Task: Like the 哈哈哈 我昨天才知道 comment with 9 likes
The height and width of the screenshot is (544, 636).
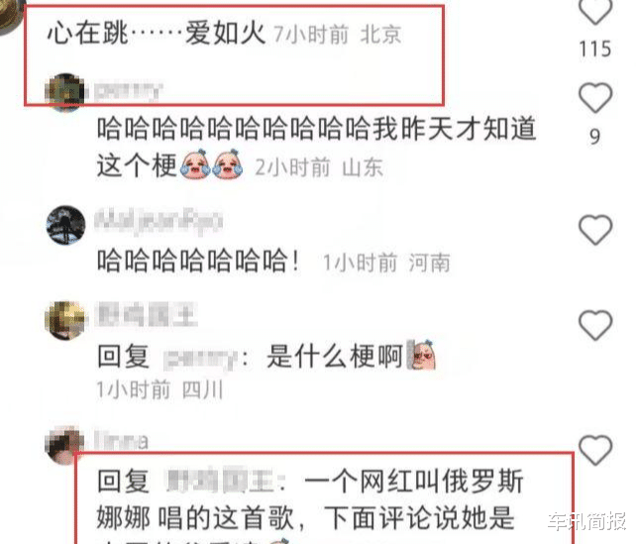Action: [595, 97]
